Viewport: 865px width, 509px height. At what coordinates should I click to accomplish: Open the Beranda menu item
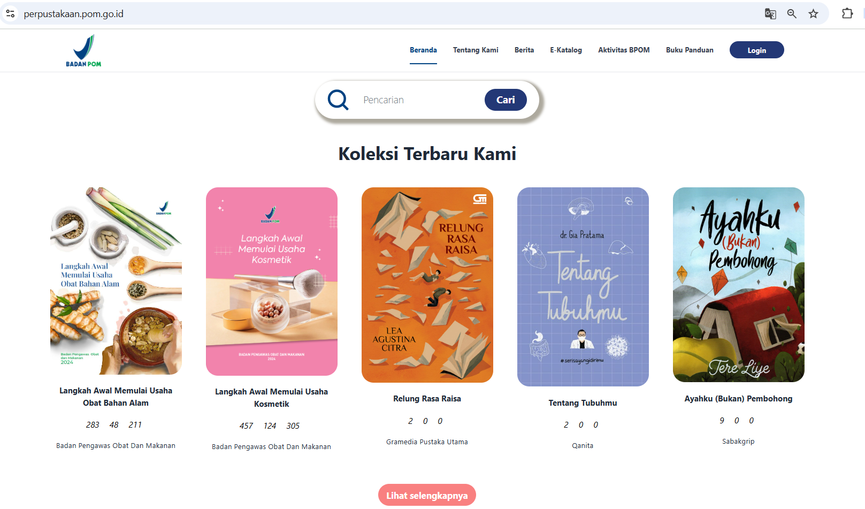pos(423,50)
